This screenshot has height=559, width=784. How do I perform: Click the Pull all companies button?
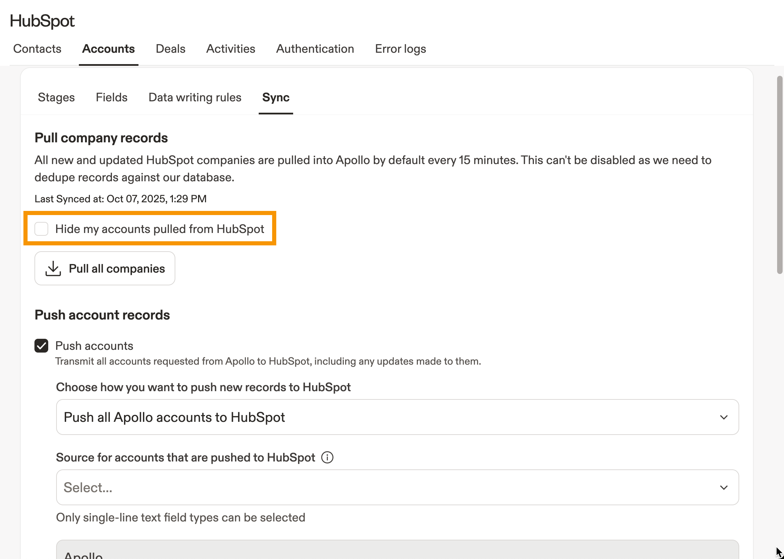[x=105, y=268]
